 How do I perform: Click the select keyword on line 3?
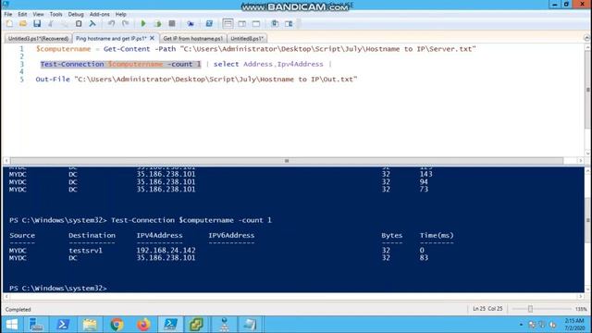point(226,64)
